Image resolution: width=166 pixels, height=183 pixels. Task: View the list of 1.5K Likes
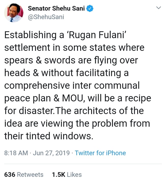tap(67, 175)
